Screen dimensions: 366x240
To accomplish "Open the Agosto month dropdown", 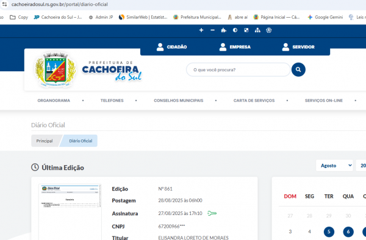I will tap(334, 166).
